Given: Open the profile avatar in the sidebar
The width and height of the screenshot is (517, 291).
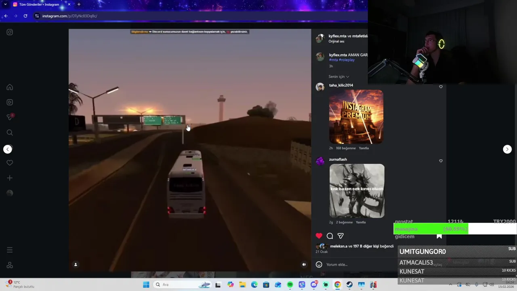Looking at the screenshot, I should click(x=10, y=193).
